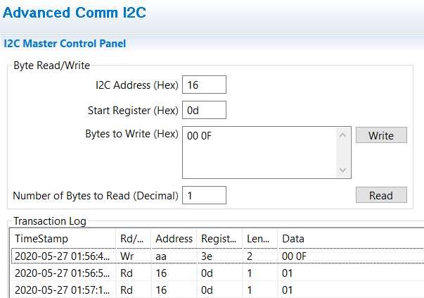This screenshot has width=424, height=298.
Task: Click the Address column header
Action: (x=174, y=239)
